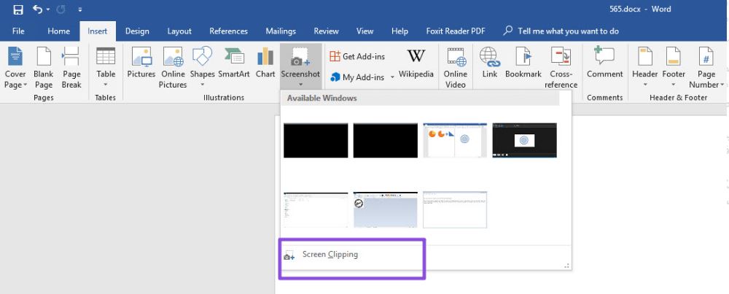729x294 pixels.
Task: Click the Save icon in title bar
Action: (x=17, y=9)
